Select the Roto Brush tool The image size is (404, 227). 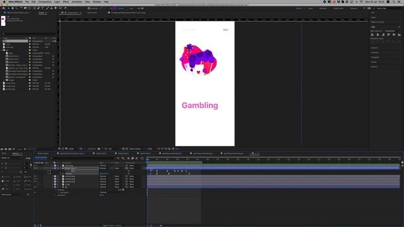(x=61, y=8)
